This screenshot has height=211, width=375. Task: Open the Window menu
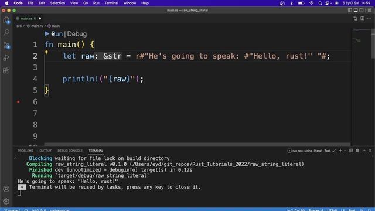[x=129, y=3]
